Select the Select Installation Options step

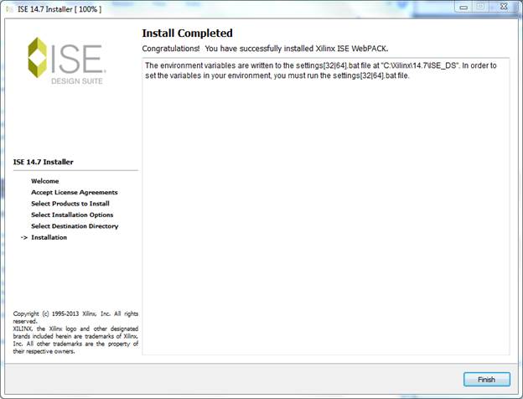coord(72,215)
